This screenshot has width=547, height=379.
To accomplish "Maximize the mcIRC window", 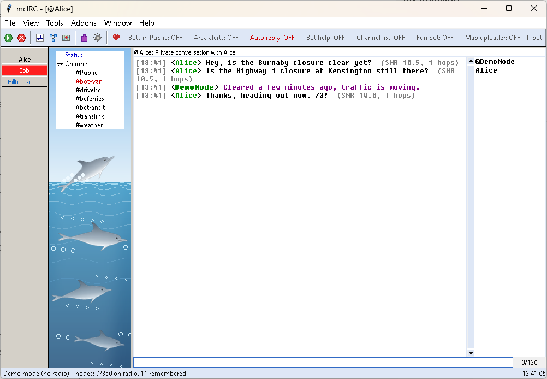I will coord(509,8).
